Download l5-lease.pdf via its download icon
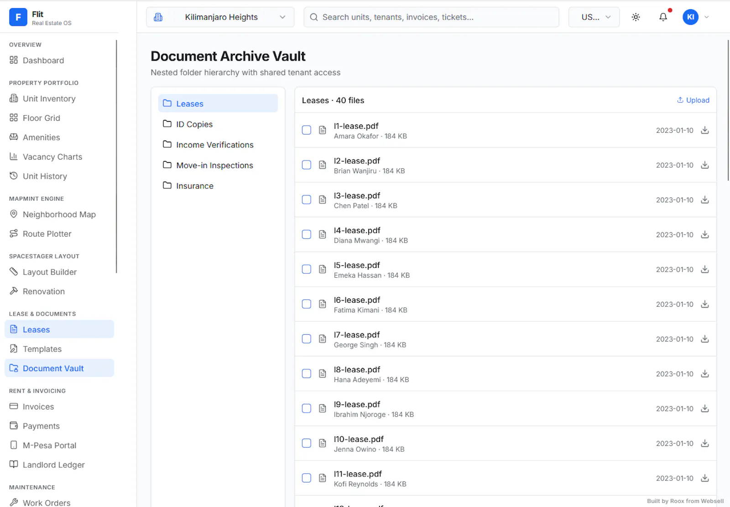Viewport: 730px width, 507px height. (705, 269)
